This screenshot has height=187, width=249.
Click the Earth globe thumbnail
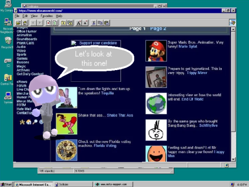click(156, 103)
